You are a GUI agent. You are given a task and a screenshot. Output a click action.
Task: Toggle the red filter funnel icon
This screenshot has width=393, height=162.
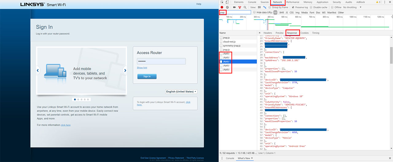point(240,7)
